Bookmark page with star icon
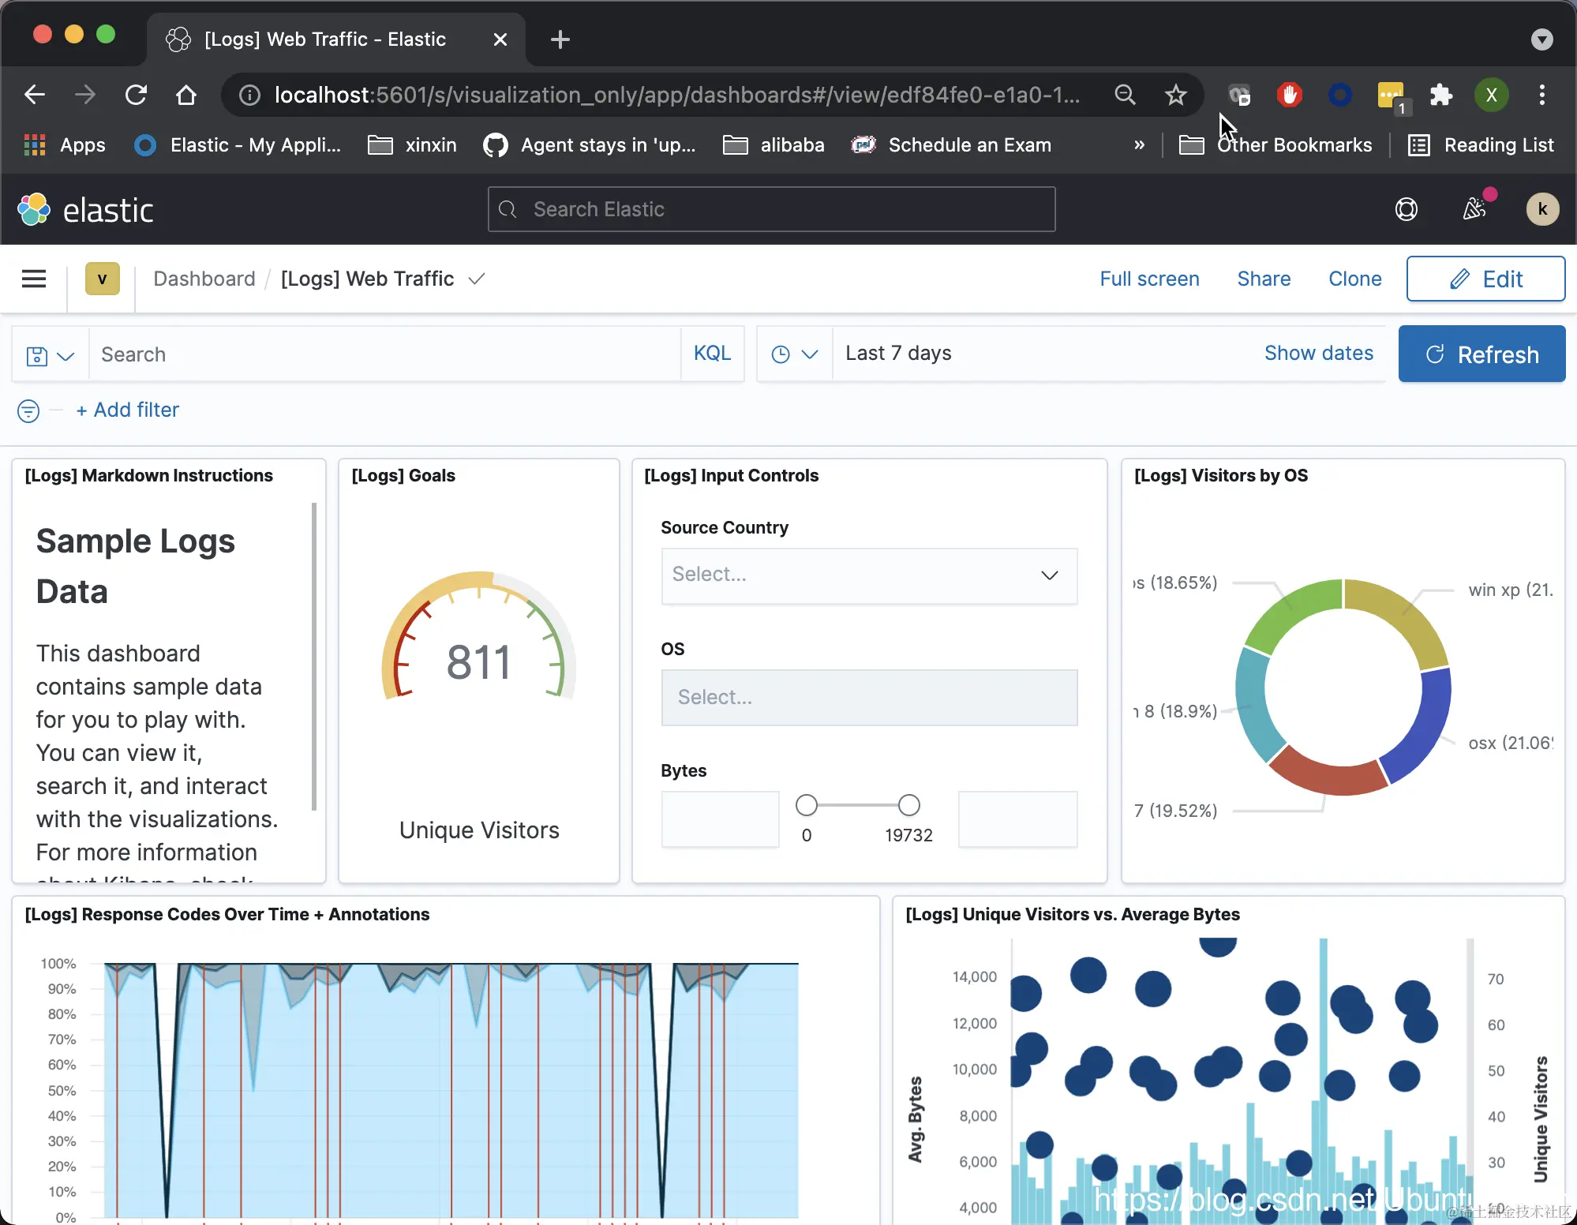 1175,96
